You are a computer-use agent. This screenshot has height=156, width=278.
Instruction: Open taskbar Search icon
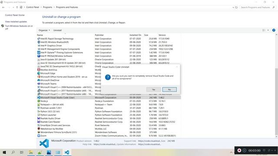tap(13, 152)
